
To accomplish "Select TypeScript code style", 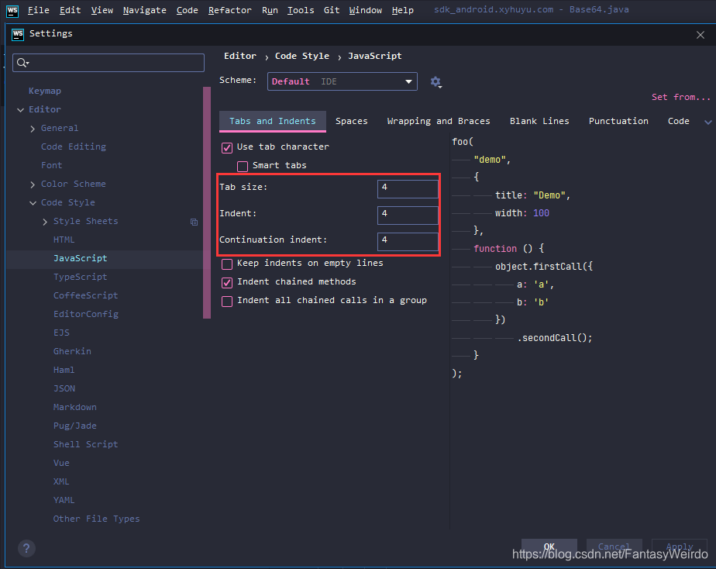I will point(81,277).
